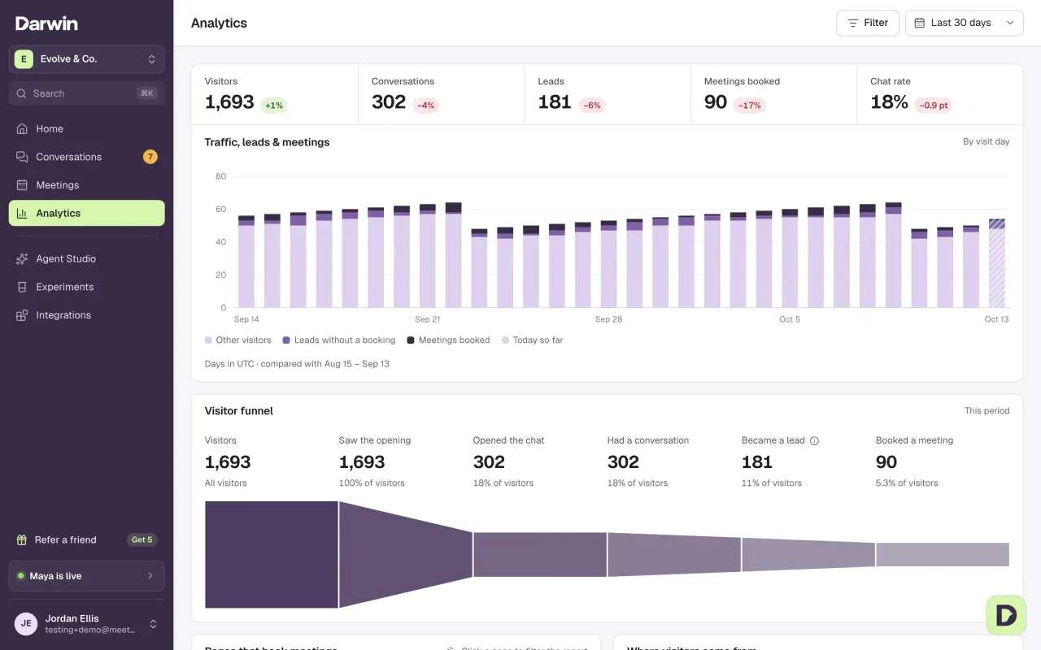Click the Filter button

868,23
